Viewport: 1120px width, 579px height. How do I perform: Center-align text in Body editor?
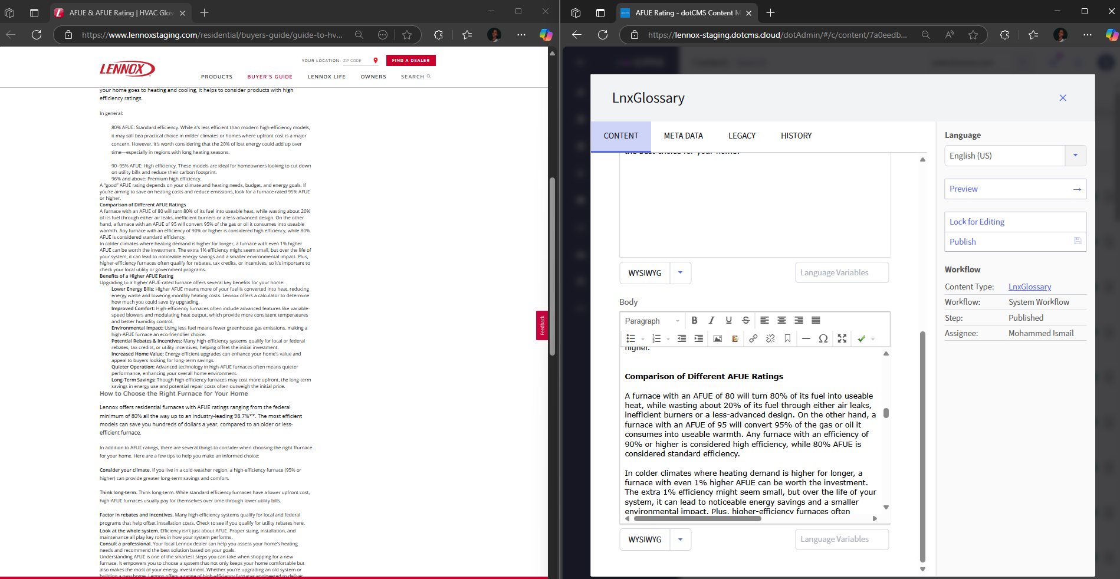(x=781, y=320)
